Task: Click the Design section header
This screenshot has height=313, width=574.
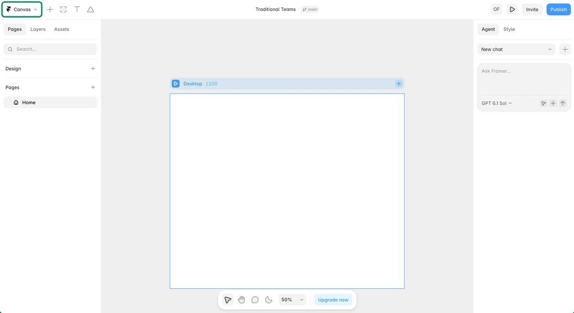Action: (x=13, y=69)
